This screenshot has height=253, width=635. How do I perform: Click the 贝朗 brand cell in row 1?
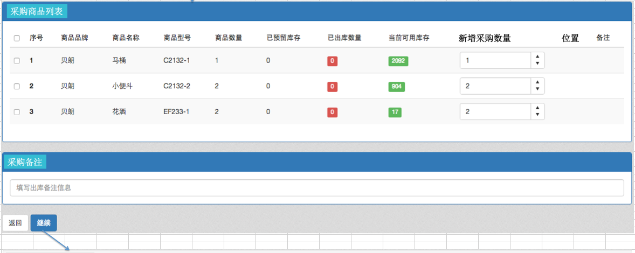67,61
